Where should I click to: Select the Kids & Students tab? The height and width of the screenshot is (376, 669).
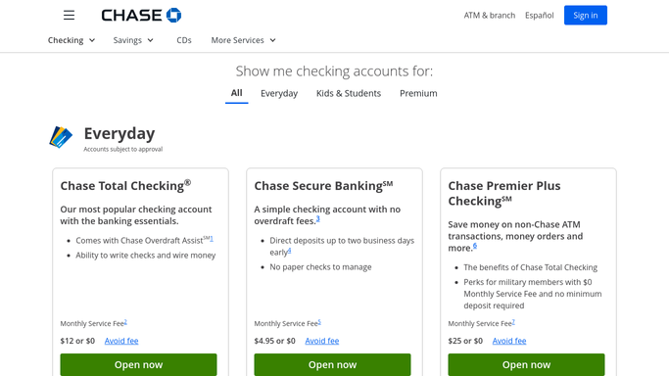tap(349, 93)
